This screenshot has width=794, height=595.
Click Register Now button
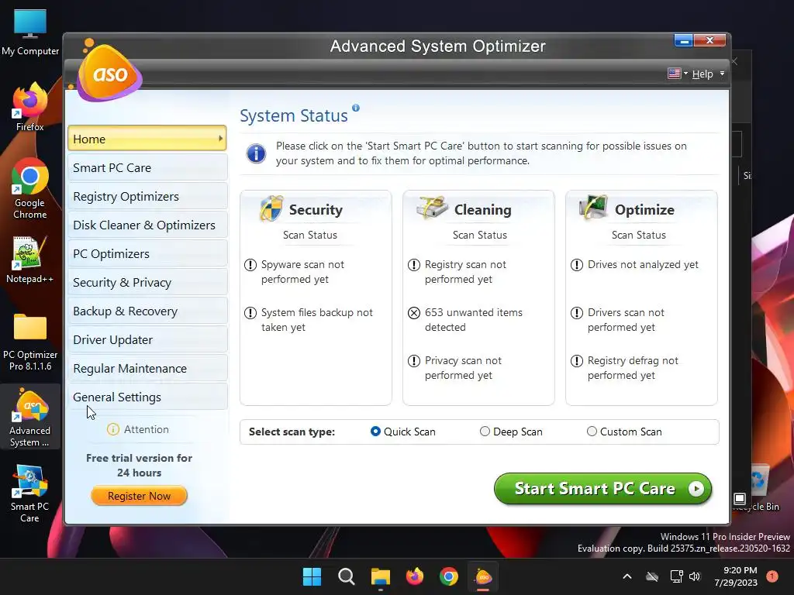pos(140,496)
